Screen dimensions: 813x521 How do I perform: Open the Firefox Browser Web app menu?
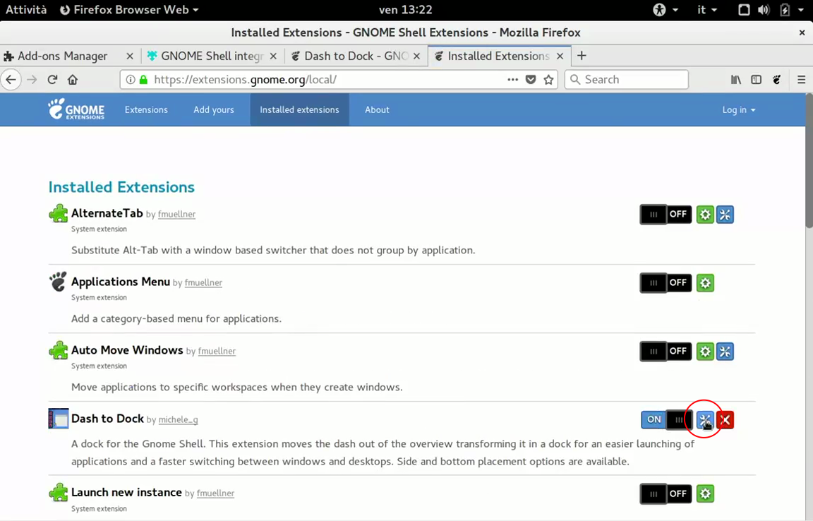(x=129, y=10)
